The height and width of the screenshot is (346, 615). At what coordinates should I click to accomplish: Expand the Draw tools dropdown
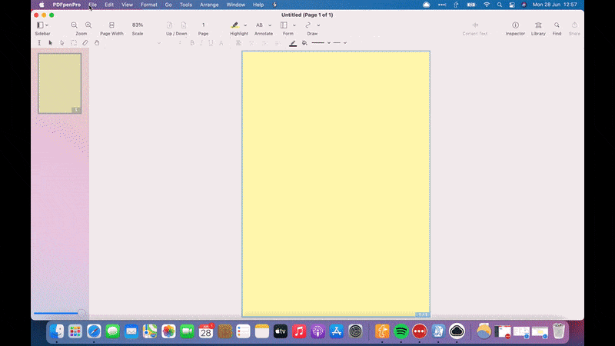318,25
